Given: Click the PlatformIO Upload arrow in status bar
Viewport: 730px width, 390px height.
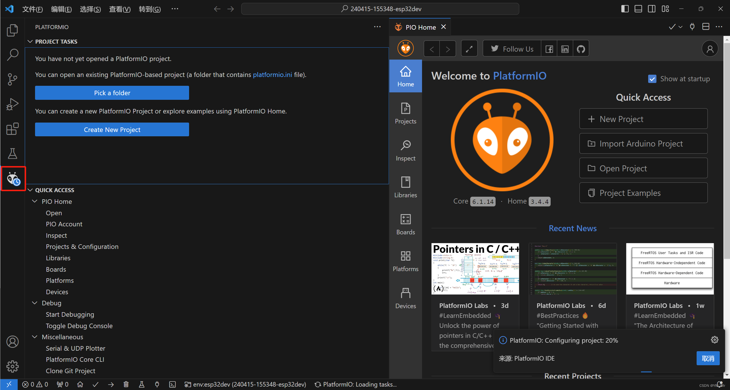Looking at the screenshot, I should coord(111,384).
